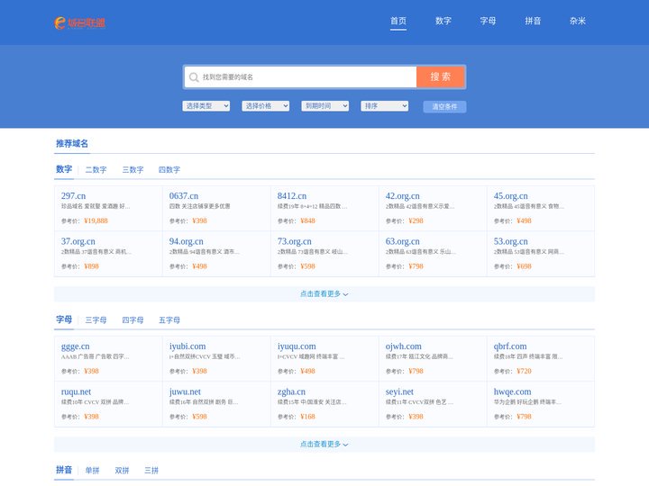Open the 选择价格 dropdown
Viewport: 649px width, 486px height.
point(266,106)
